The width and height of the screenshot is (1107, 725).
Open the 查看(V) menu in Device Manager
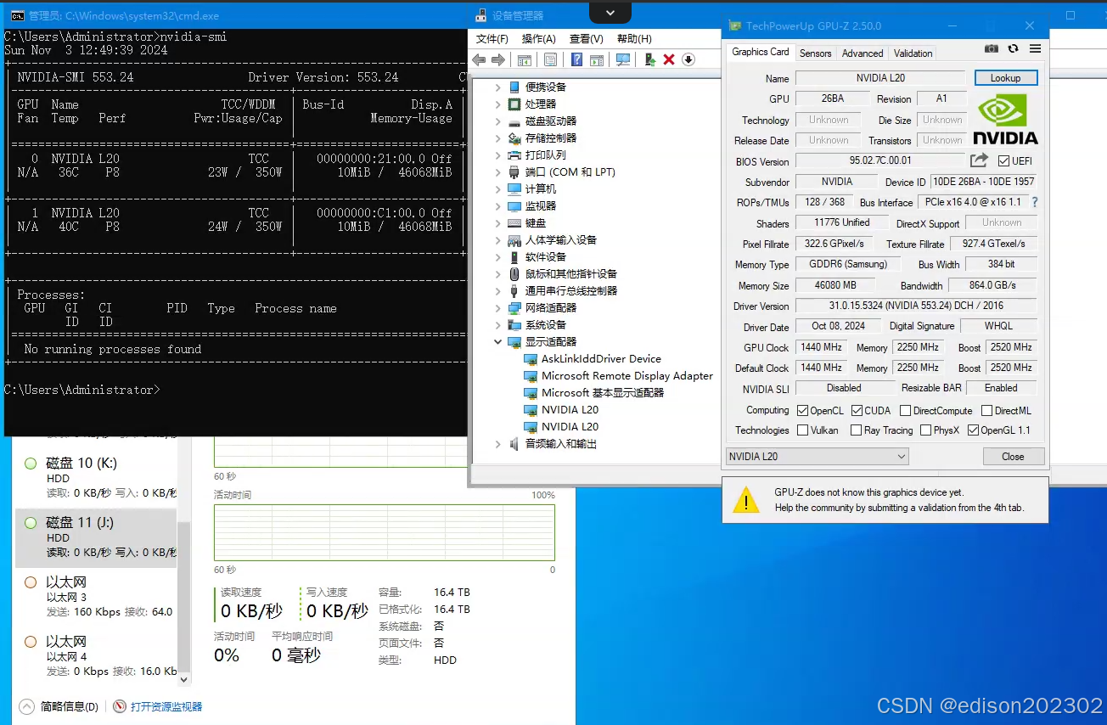click(x=586, y=39)
